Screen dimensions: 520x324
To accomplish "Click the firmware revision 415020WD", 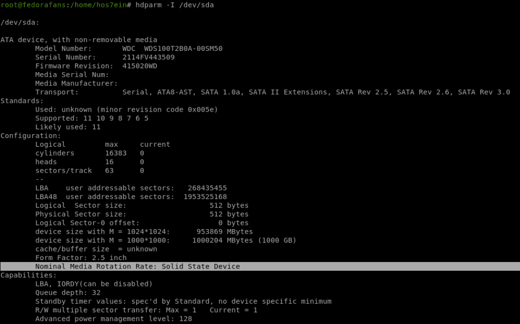I will point(140,66).
